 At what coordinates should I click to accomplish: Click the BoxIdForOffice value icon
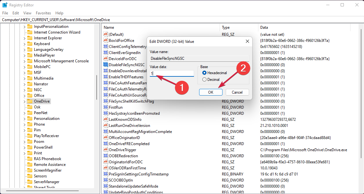[x=106, y=40]
